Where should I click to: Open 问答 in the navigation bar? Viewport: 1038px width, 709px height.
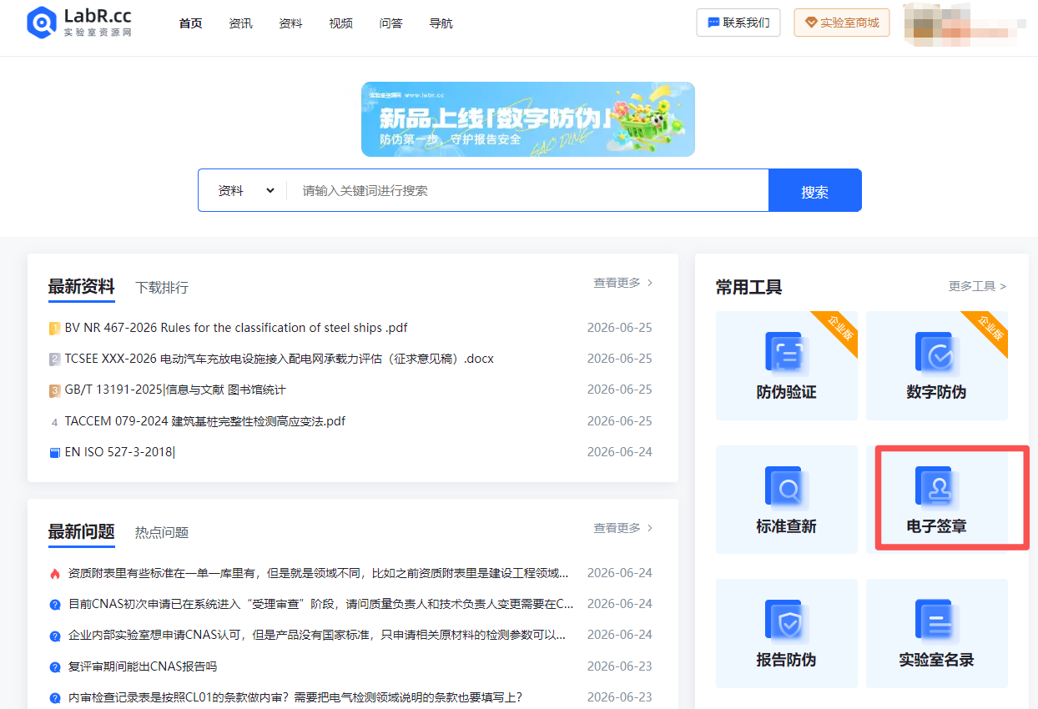point(391,23)
